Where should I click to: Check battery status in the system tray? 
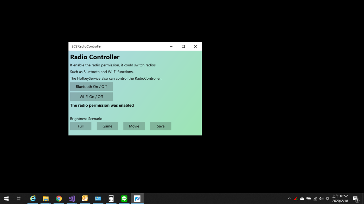[x=309, y=199]
